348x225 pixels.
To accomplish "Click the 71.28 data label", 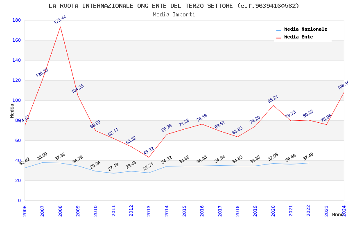I will pyautogui.click(x=184, y=123).
